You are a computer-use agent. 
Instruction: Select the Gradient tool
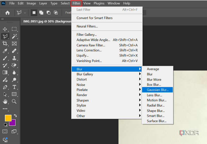tap(5, 72)
